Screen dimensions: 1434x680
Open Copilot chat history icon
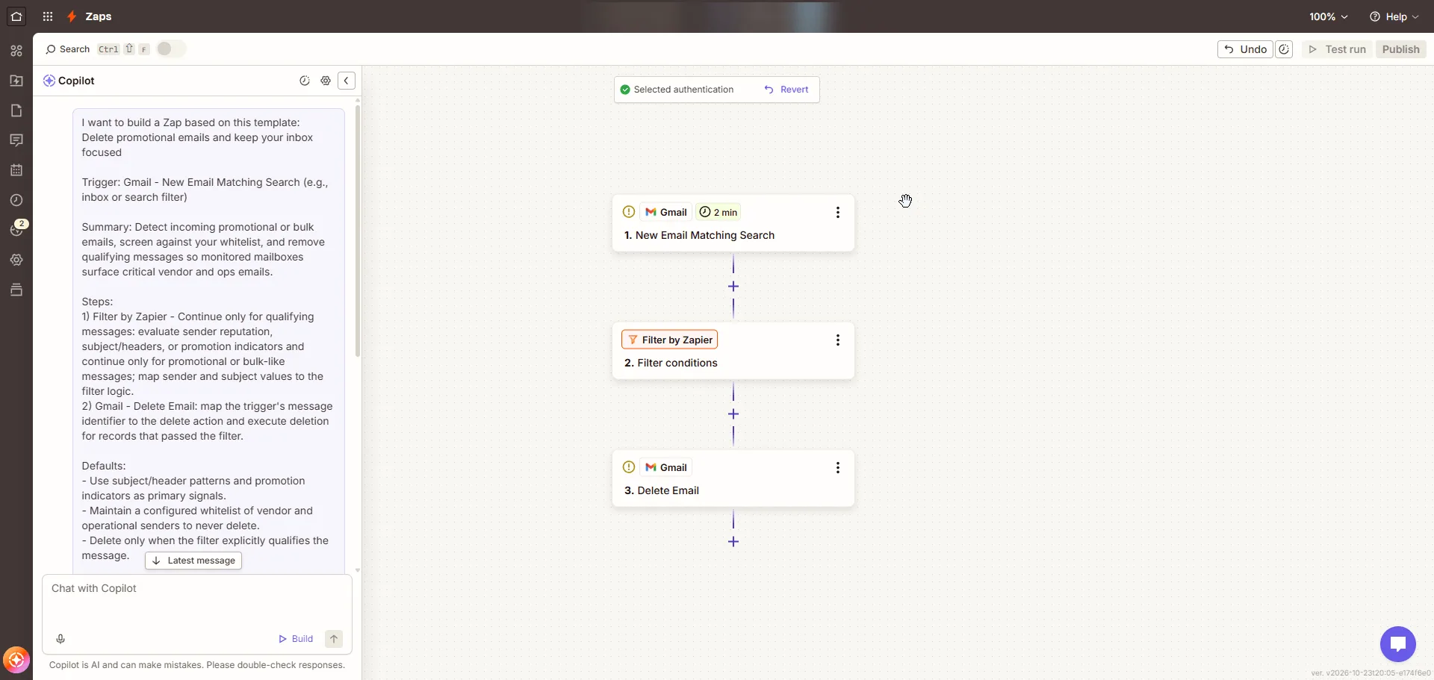click(305, 81)
